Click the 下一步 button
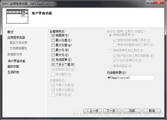 point(112,111)
